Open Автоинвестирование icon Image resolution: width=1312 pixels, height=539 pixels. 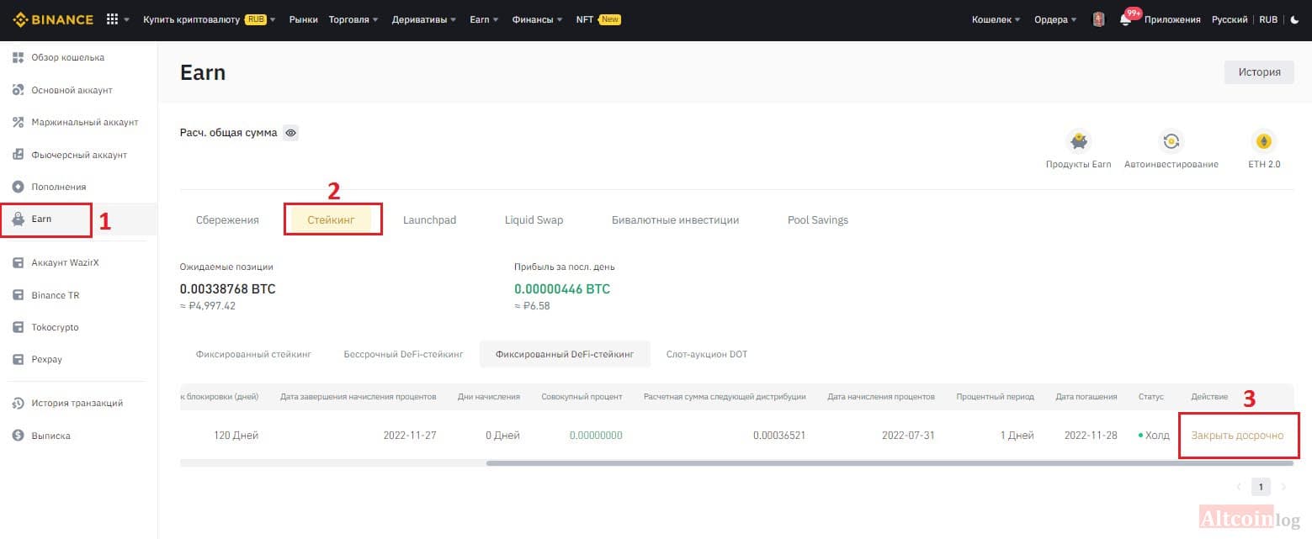(x=1171, y=141)
